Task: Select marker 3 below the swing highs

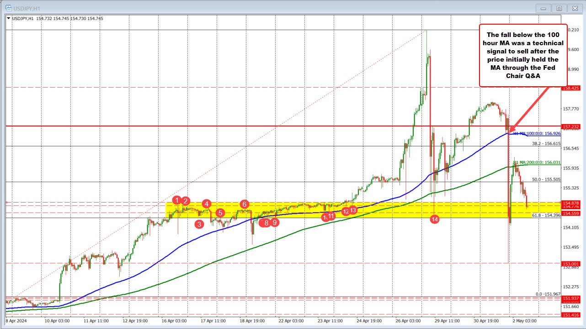Action: [199, 224]
